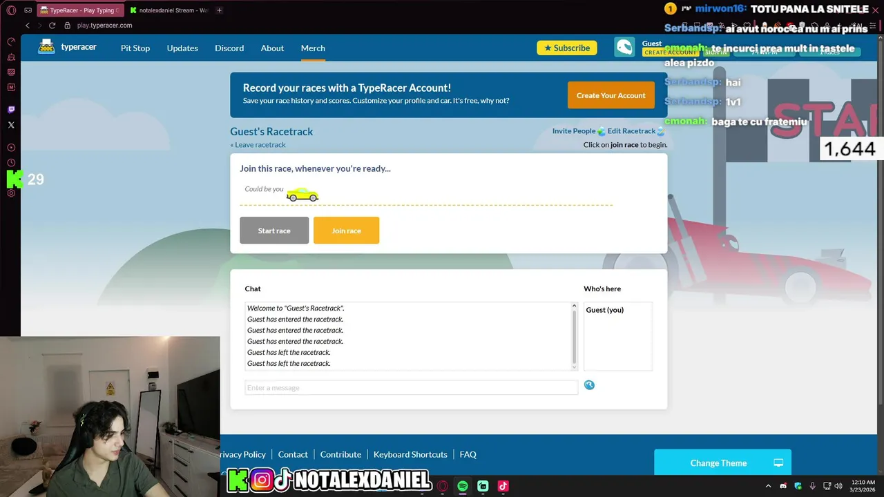Screen dimensions: 884x497
Task: Click the browser forward arrow
Action: [39, 26]
